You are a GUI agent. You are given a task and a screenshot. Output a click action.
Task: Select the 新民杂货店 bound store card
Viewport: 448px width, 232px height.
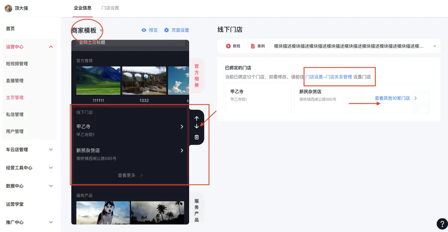click(x=327, y=98)
